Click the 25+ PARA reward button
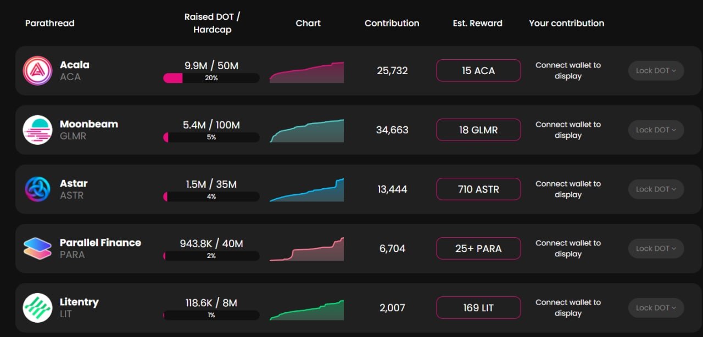 pyautogui.click(x=478, y=249)
